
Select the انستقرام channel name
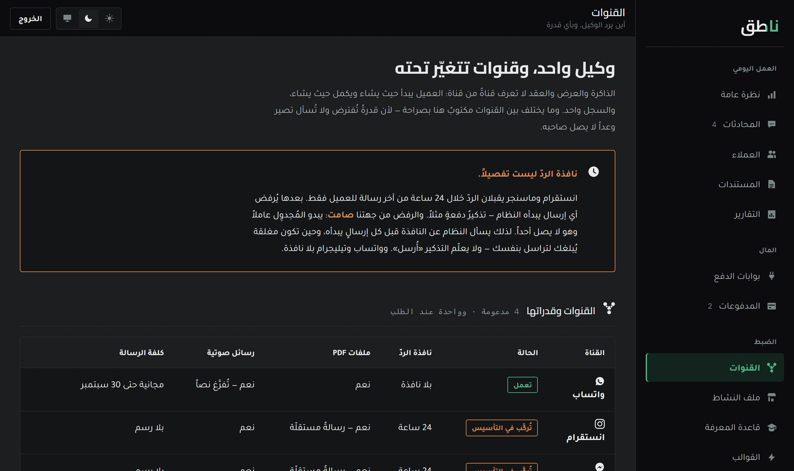(x=585, y=437)
